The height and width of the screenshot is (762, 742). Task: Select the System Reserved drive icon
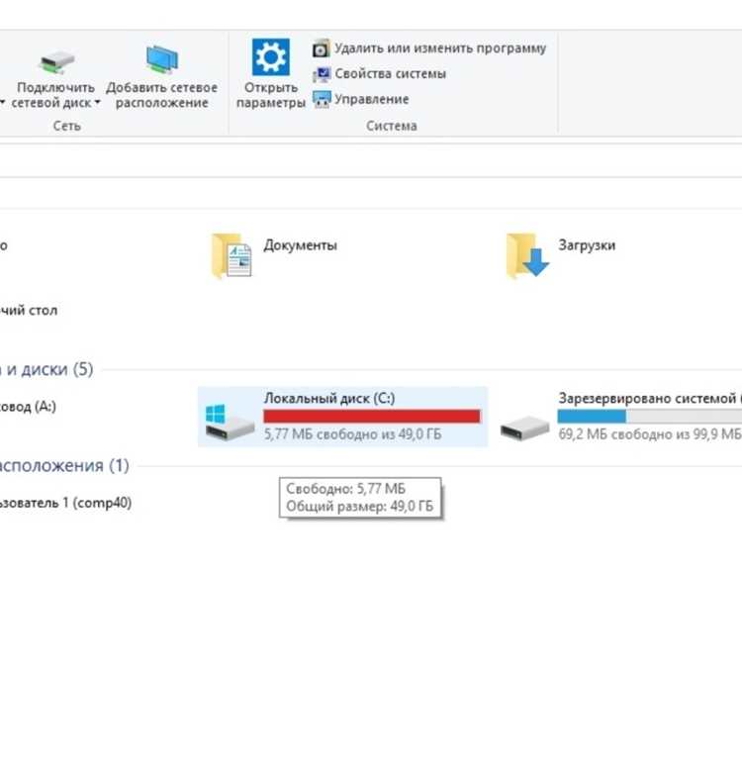point(524,428)
